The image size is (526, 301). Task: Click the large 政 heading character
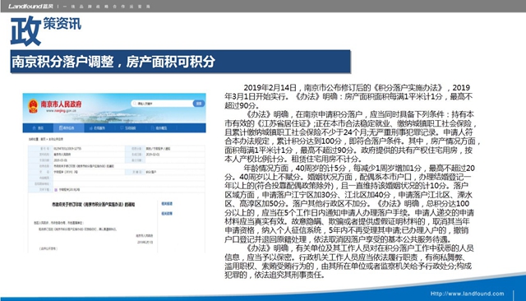pyautogui.click(x=25, y=31)
